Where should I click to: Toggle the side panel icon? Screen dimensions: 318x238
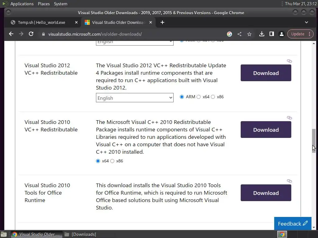click(x=271, y=34)
